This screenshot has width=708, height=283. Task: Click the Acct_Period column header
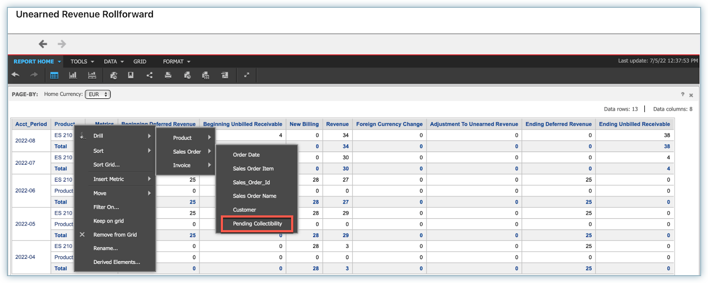click(x=31, y=124)
